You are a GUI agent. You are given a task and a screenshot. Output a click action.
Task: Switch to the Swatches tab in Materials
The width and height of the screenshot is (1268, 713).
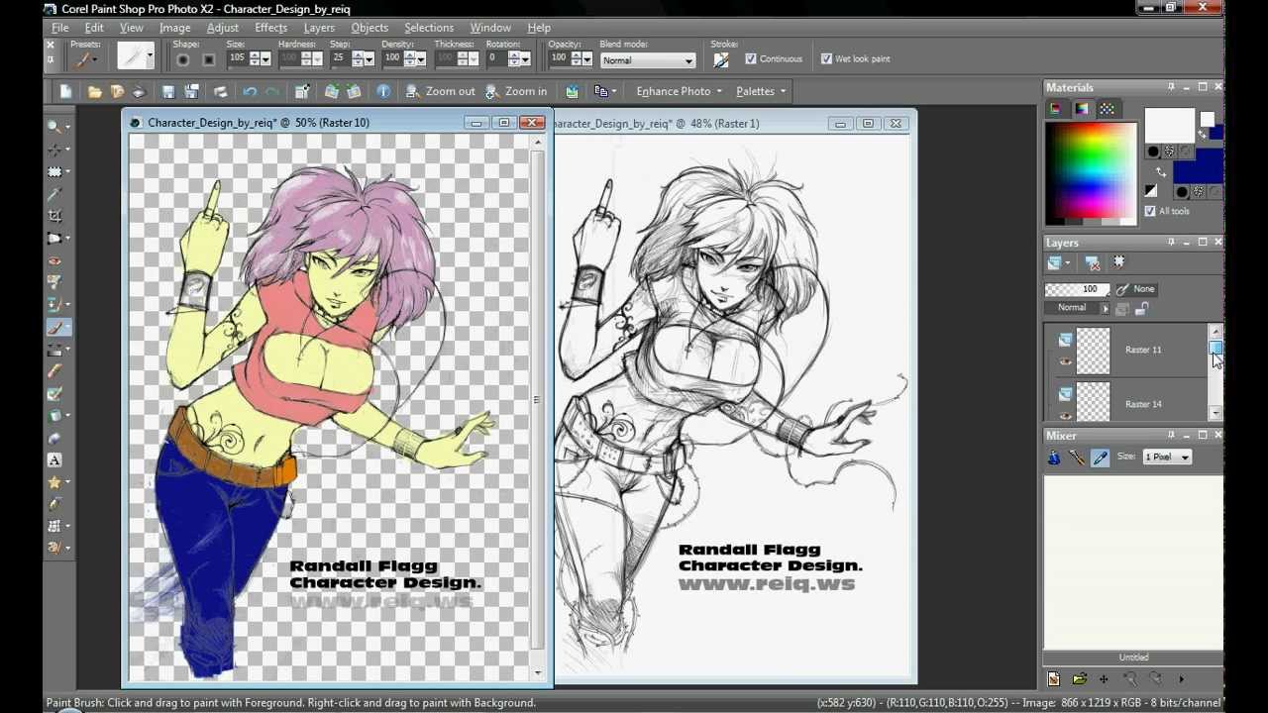tap(1108, 109)
